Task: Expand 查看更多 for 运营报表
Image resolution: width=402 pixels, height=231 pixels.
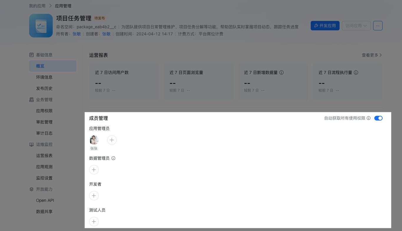Action: pos(372,55)
